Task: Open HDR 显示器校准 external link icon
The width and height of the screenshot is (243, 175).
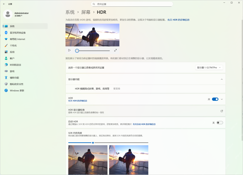Action: tap(222, 111)
